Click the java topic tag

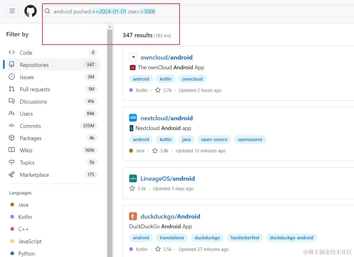[x=186, y=139]
